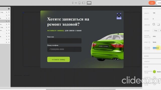
Task: Click the second Arrange overlapping squares icon
Action: pyautogui.click(x=158, y=24)
